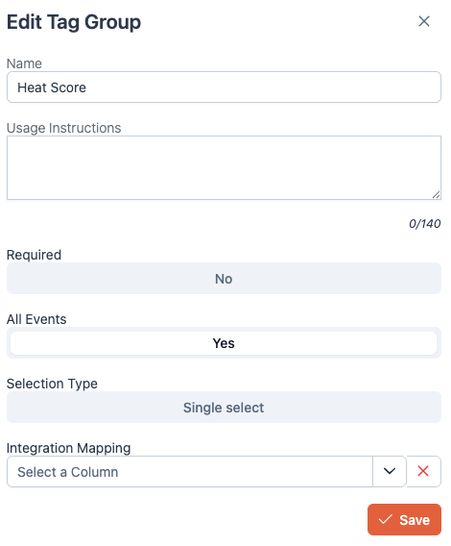The height and width of the screenshot is (546, 451).
Task: Toggle the All Events Yes option
Action: [224, 343]
